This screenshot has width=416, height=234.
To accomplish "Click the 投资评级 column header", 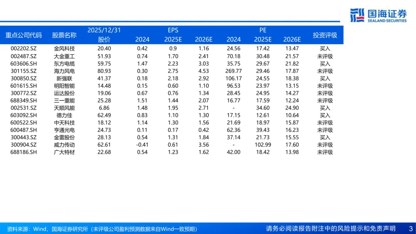I will point(325,35).
